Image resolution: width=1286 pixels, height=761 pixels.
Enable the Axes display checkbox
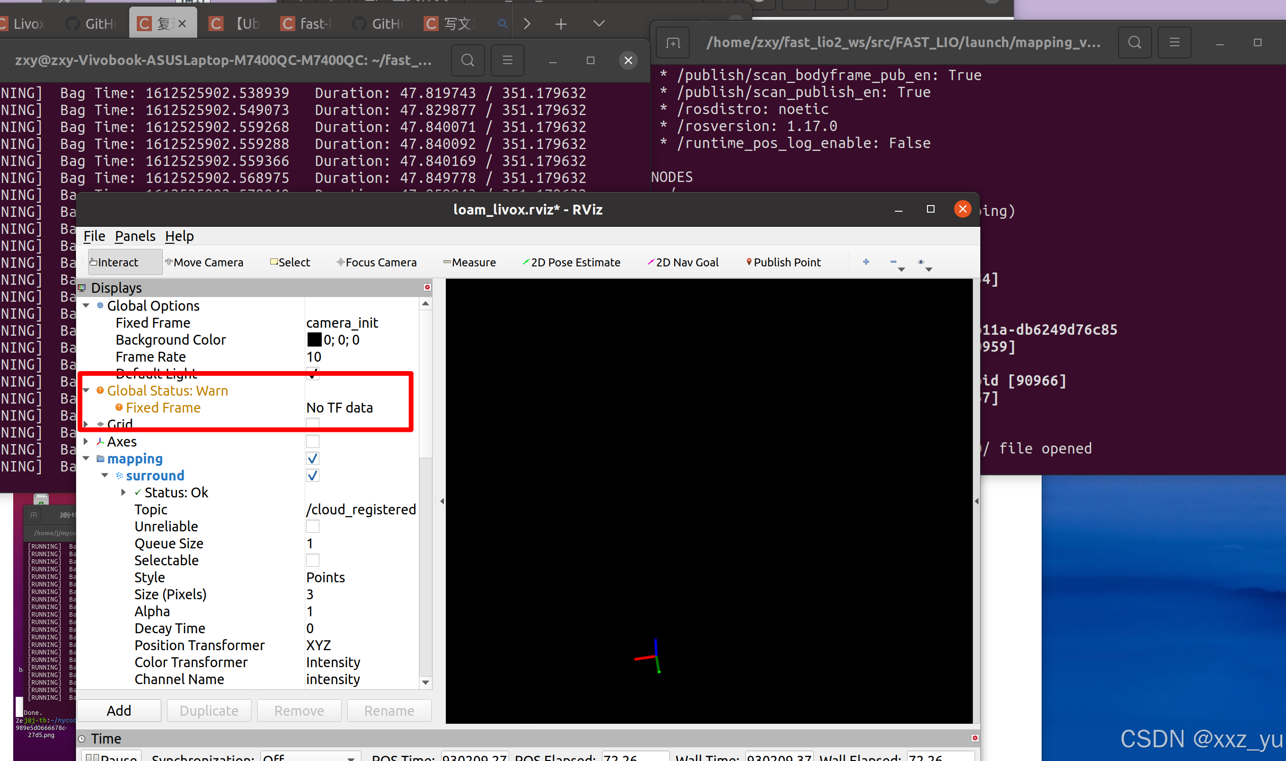(312, 441)
